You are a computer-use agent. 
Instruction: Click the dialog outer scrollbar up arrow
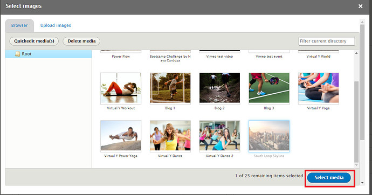[x=362, y=22]
